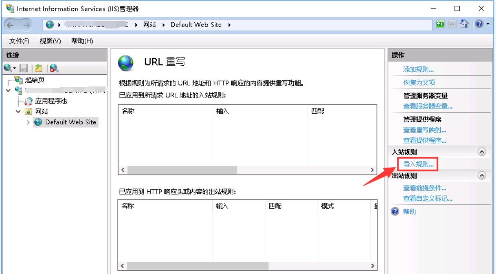Click outbound list scroll right arrow

[372, 266]
